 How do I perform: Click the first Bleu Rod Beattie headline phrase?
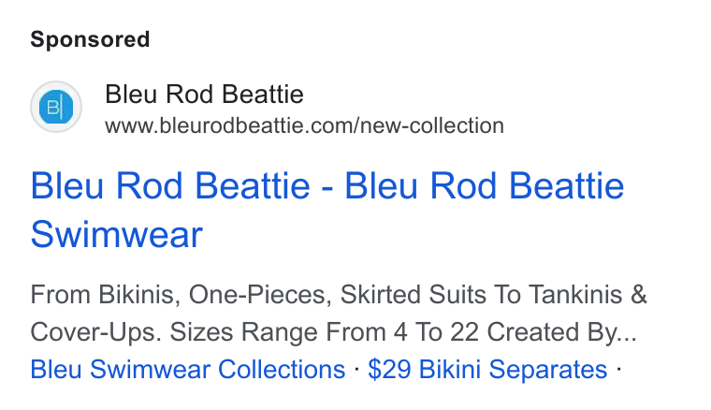coord(170,185)
